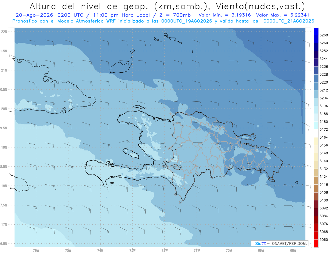Click the '76W' longitude label
Image resolution: width=329 pixels, height=254 pixels.
(36, 250)
